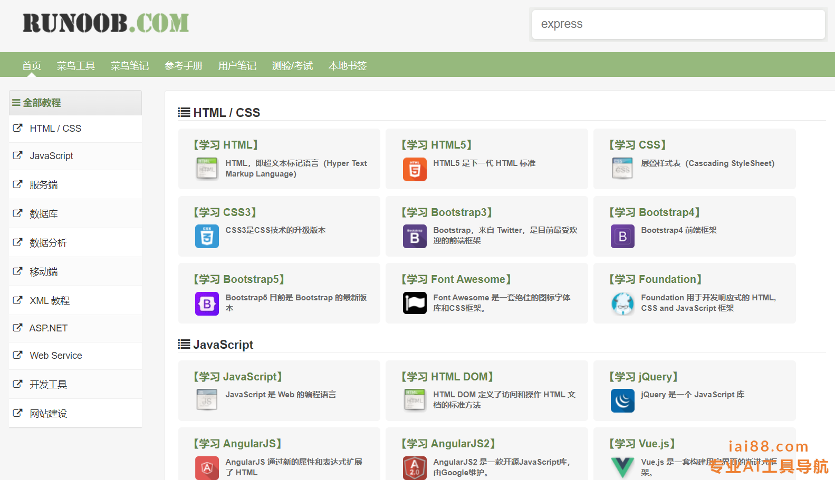
Task: Click external-link icon beside JavaScript in sidebar
Action: tap(18, 155)
